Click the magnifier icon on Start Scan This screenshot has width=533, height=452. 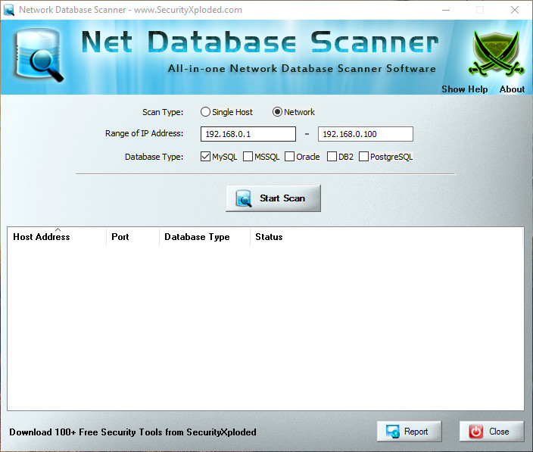[x=244, y=198]
